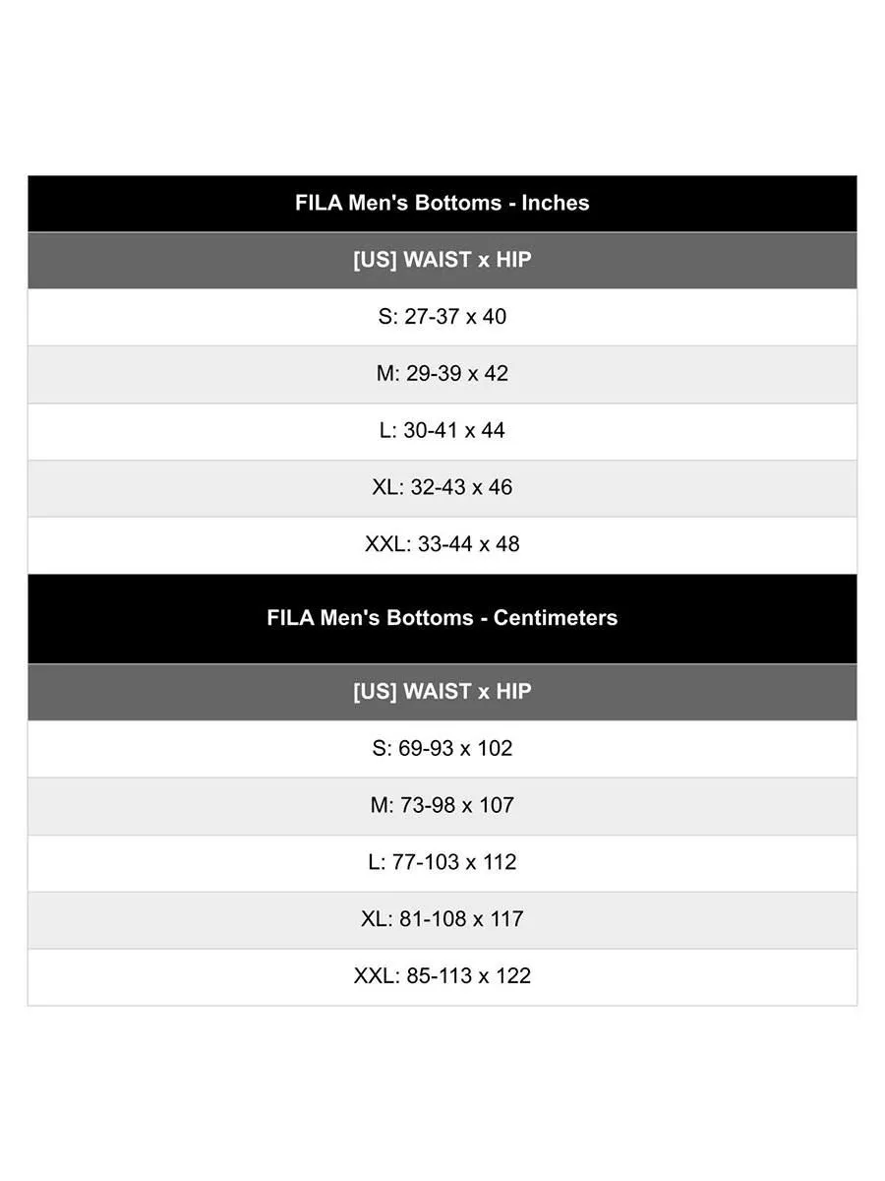885x1181 pixels.
Task: Click the "L: 30-41 x 44" row
Action: click(442, 431)
